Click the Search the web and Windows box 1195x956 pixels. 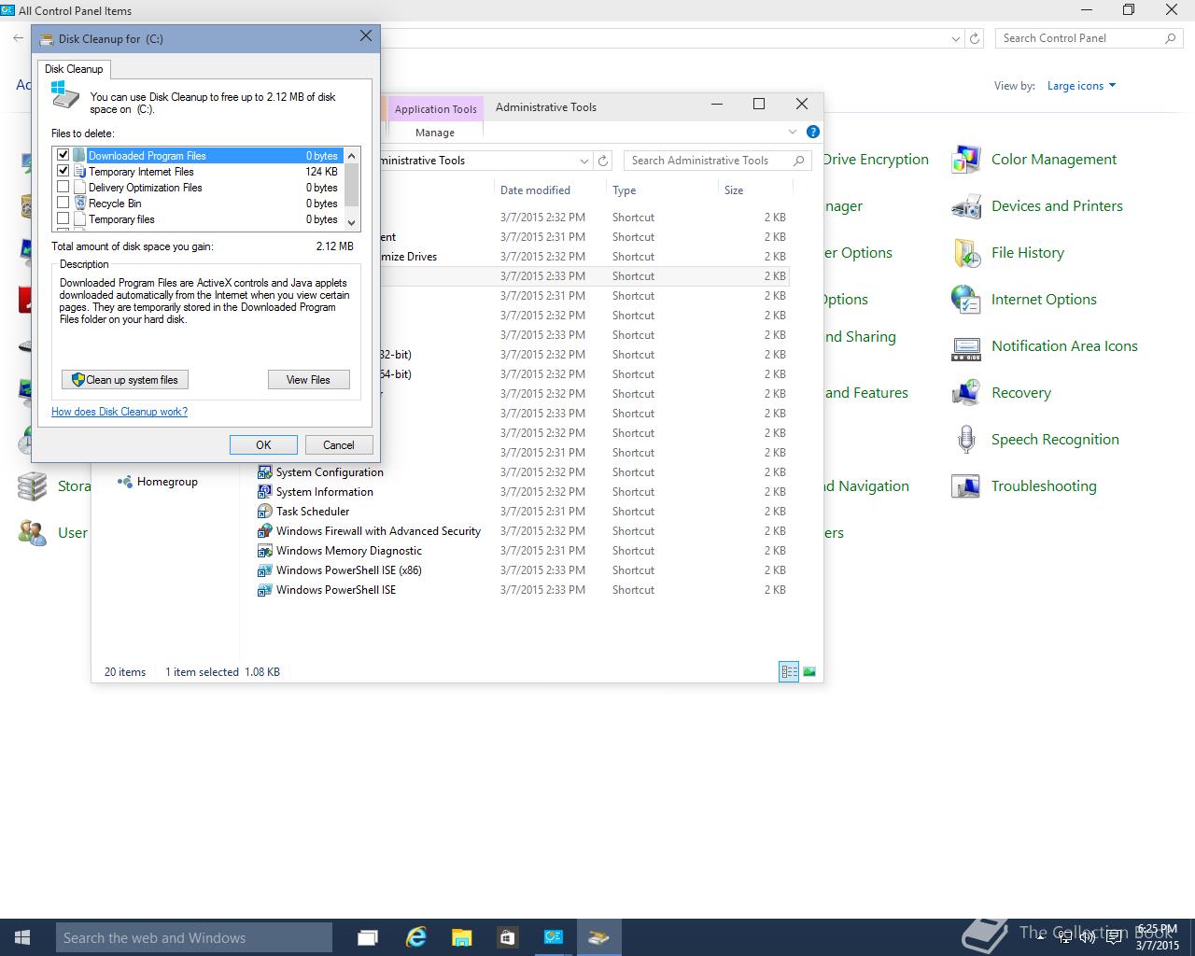click(x=193, y=937)
